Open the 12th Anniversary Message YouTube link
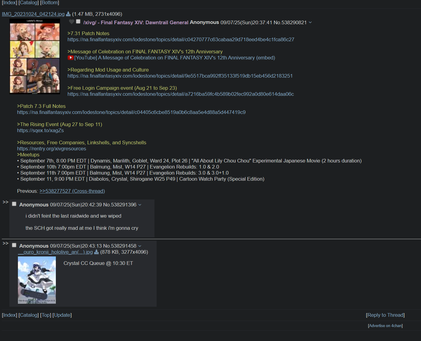The height and width of the screenshot is (341, 421). tap(165, 58)
